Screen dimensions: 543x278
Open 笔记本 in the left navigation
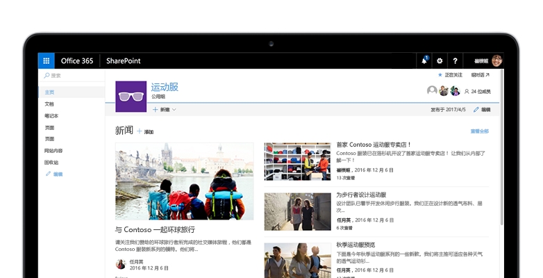(51, 115)
